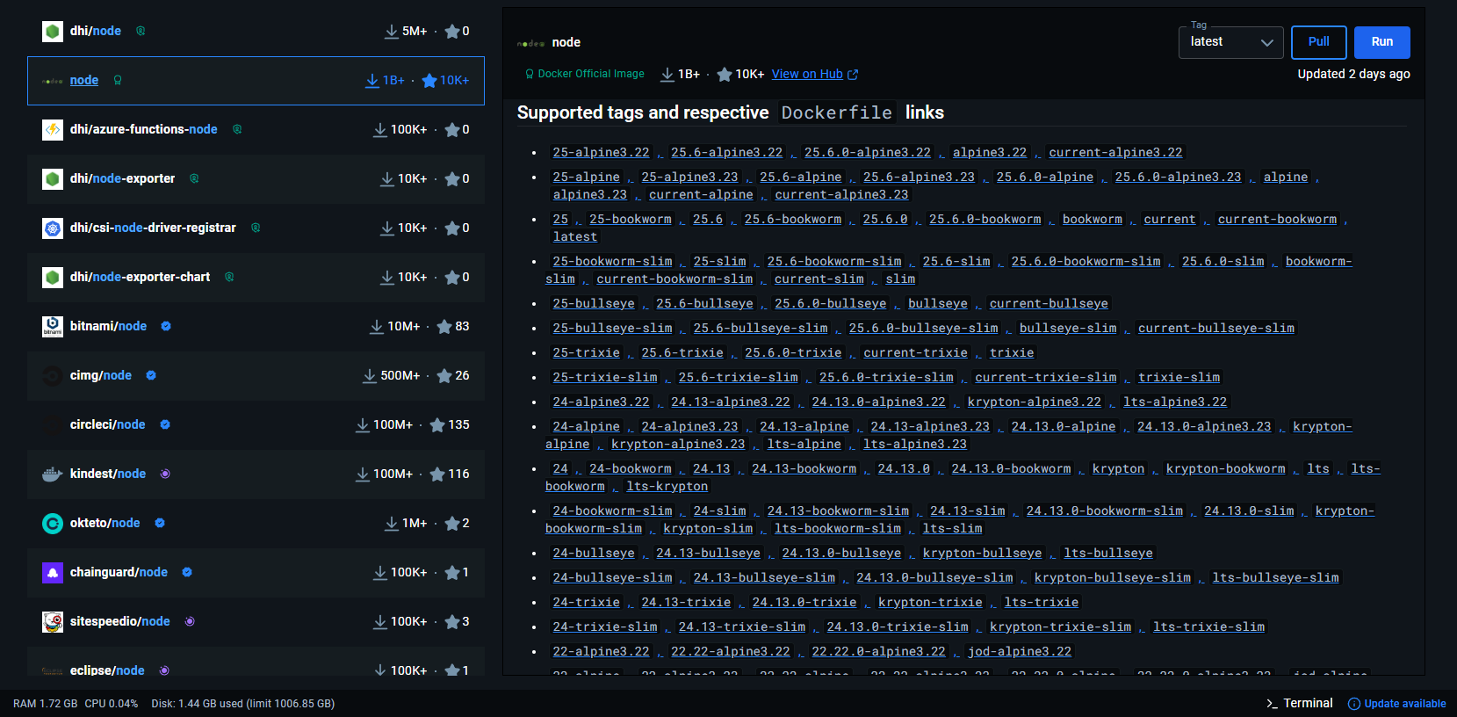Select the sitespeedio/node search result
The height and width of the screenshot is (717, 1457).
(x=256, y=622)
